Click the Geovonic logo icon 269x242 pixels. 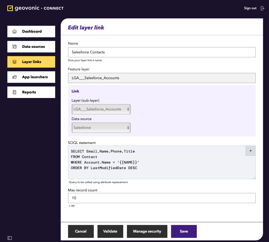pos(10,8)
